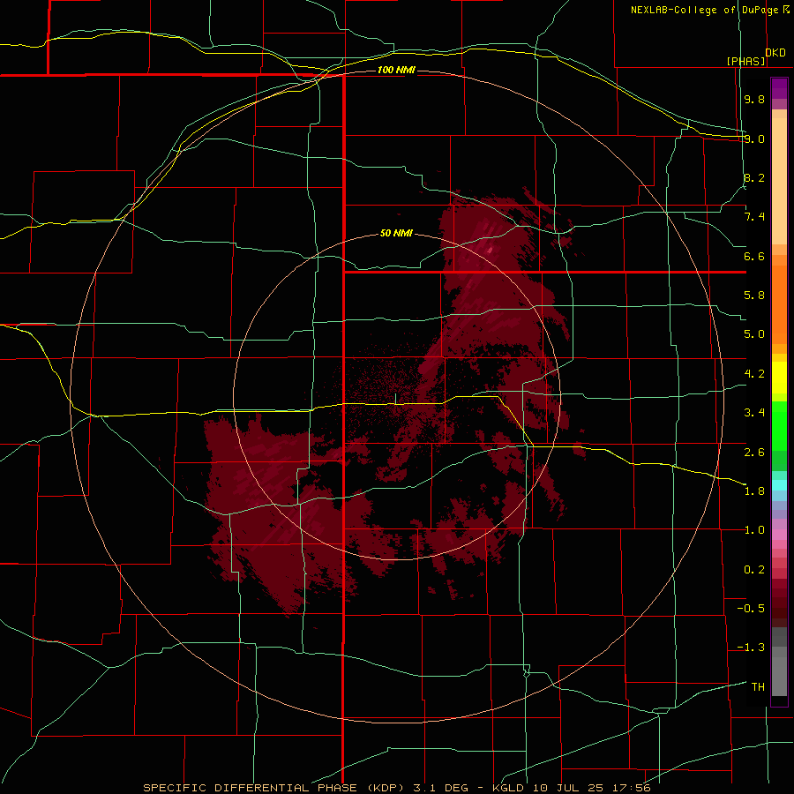Click the 17:56 timestamp
794x794 pixels.
tap(633, 788)
